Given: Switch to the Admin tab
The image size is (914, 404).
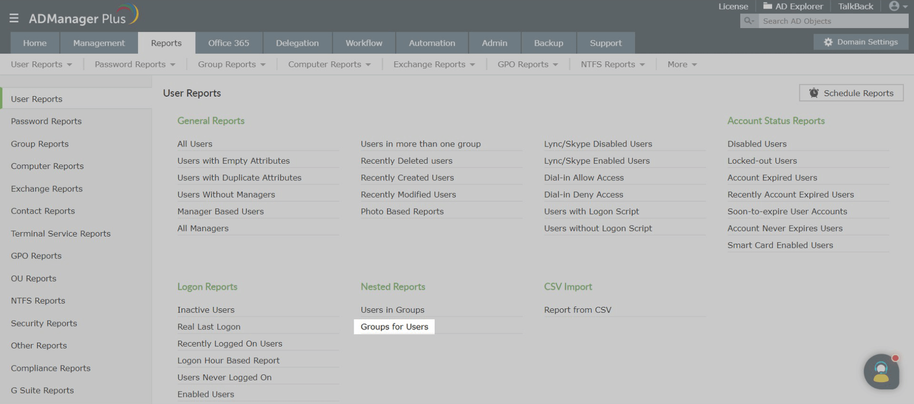Looking at the screenshot, I should tap(495, 43).
